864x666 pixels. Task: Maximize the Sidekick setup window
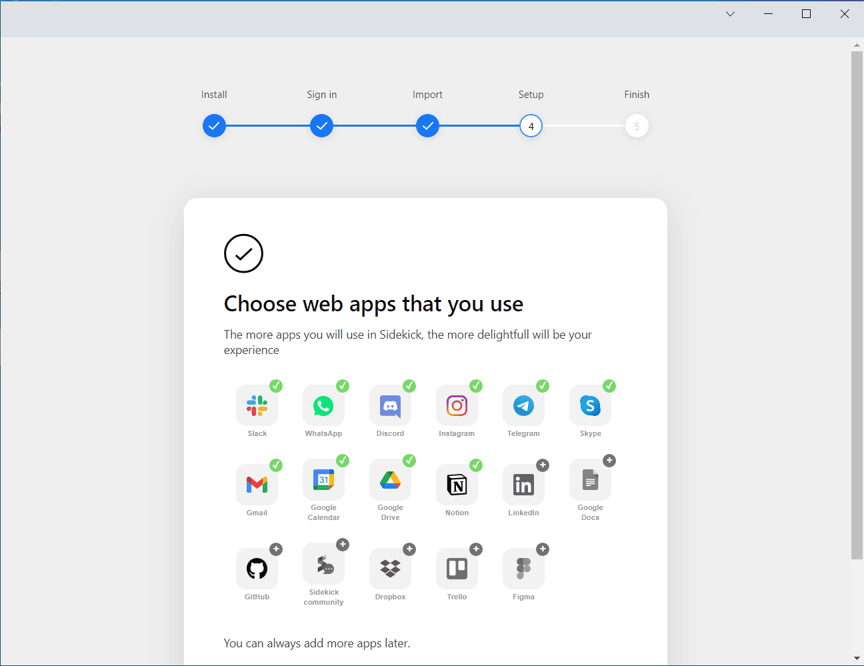[x=807, y=14]
